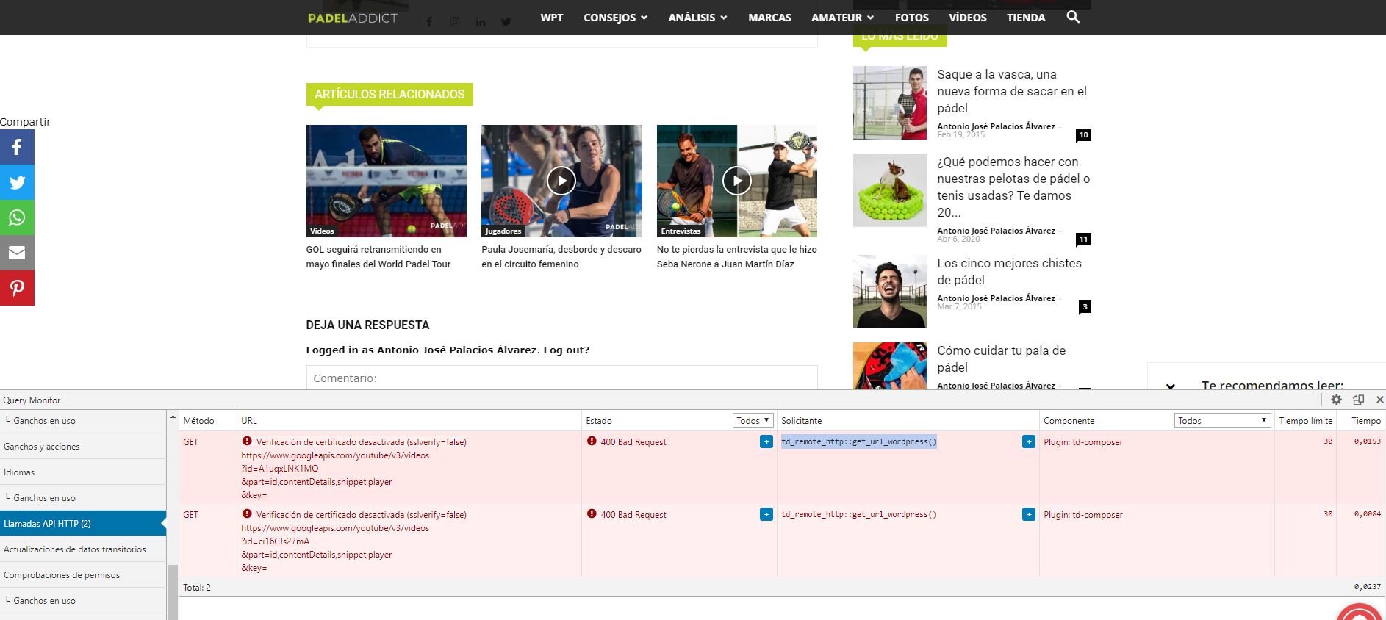Viewport: 1386px width, 620px height.
Task: Open the dog with tennis balls thumbnail
Action: (x=890, y=190)
